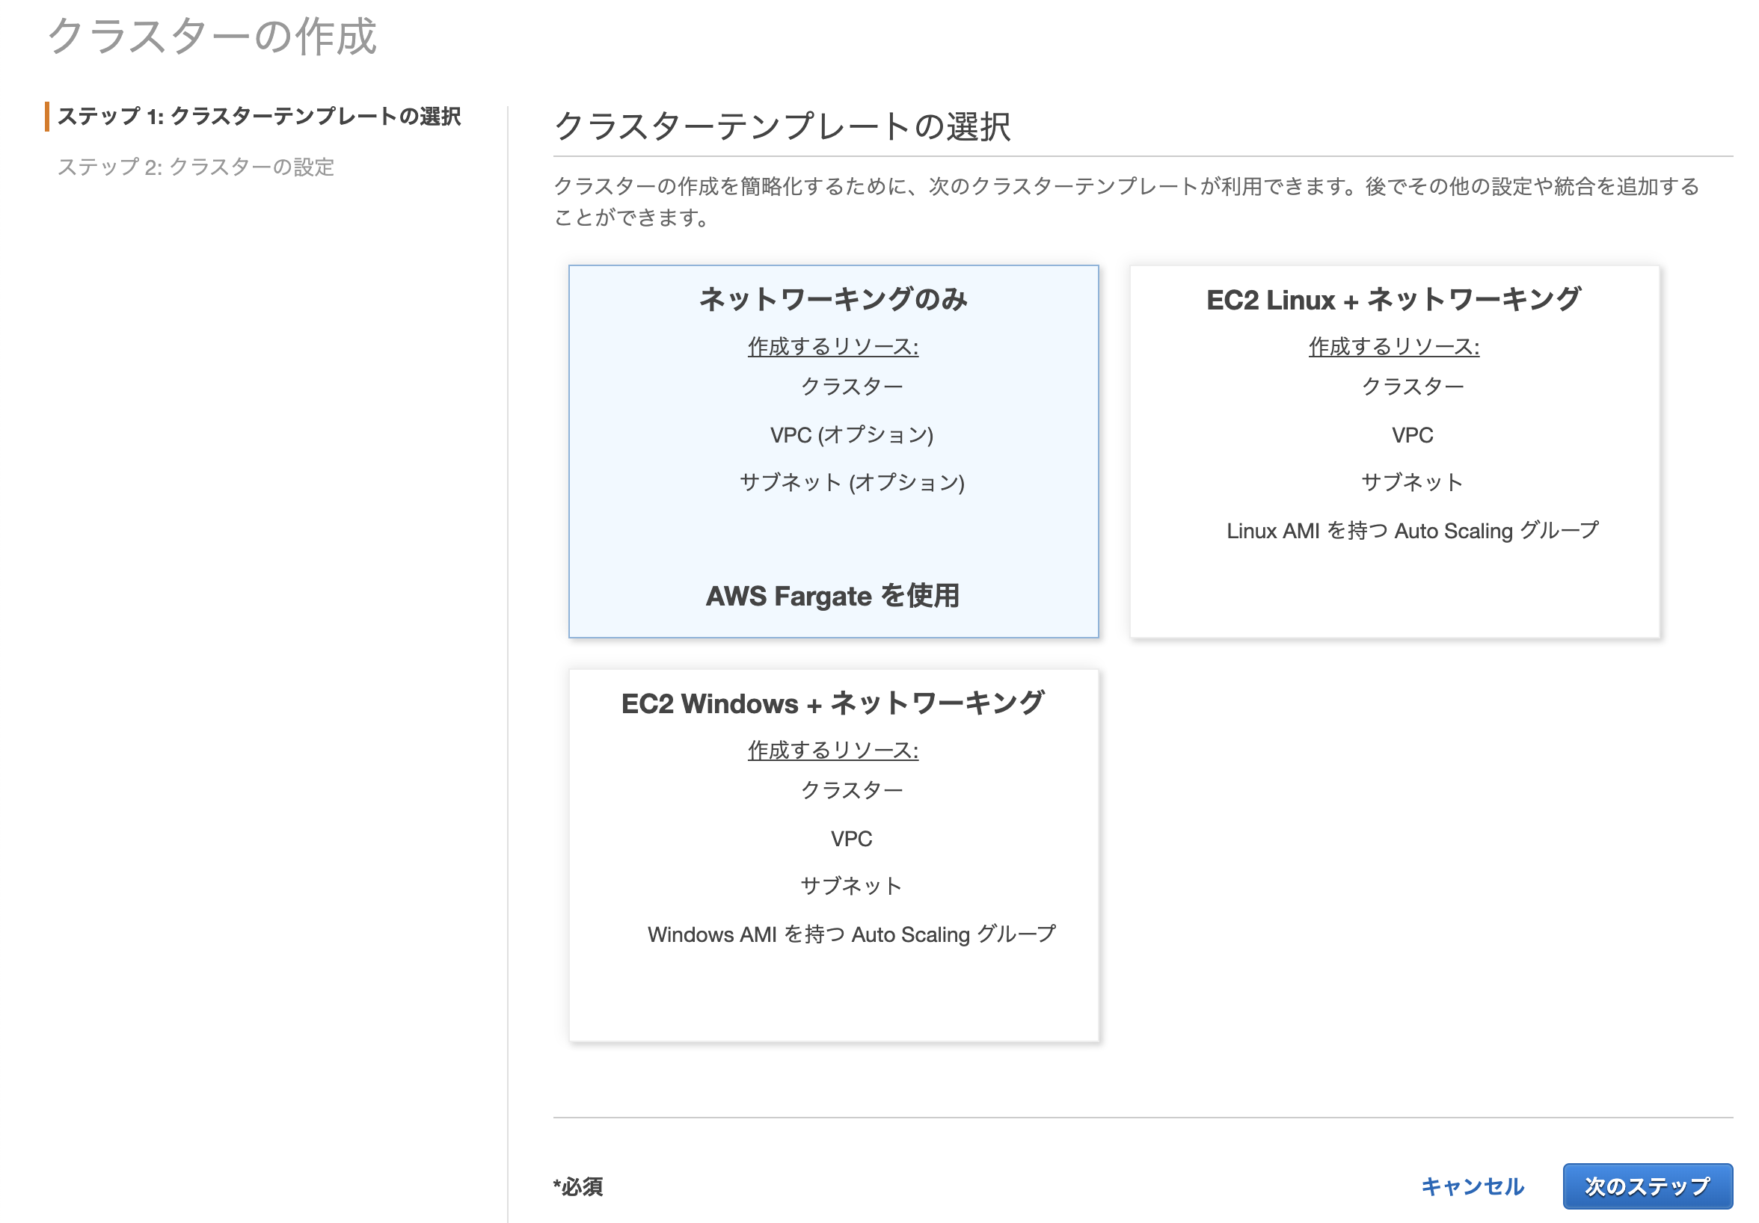Image resolution: width=1759 pixels, height=1223 pixels.
Task: Click クラスター in the EC2 Windows card
Action: pyautogui.click(x=852, y=790)
